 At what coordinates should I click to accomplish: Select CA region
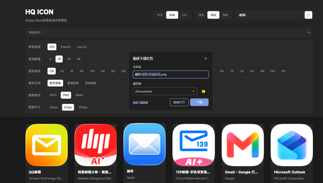pyautogui.click(x=242, y=71)
